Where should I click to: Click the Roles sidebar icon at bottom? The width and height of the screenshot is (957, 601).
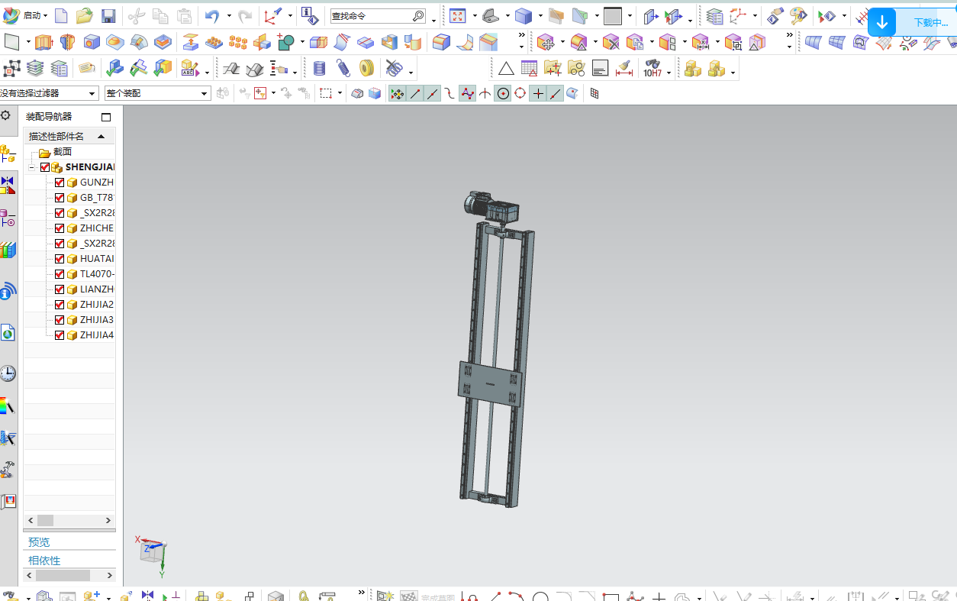[8, 501]
